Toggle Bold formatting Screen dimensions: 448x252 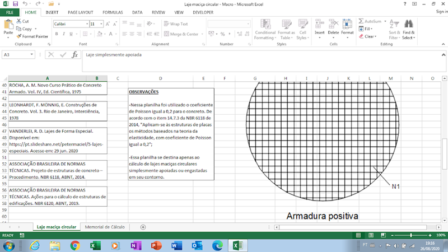[57, 34]
